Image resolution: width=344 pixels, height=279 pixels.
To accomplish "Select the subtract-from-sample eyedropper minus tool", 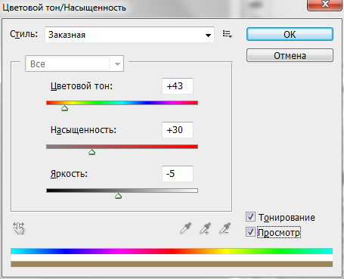I will coord(225,228).
